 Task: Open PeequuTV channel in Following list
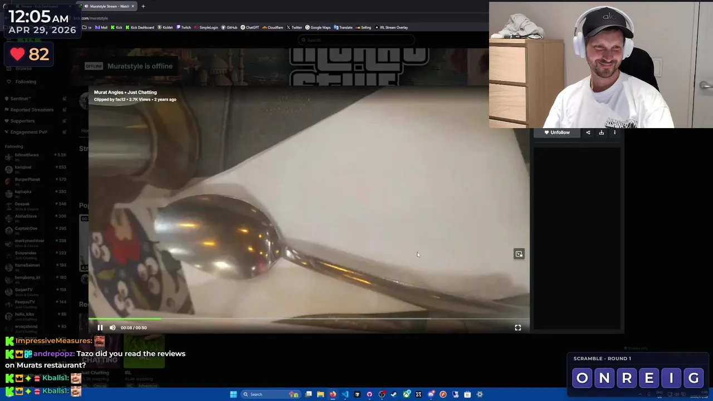[x=35, y=303]
